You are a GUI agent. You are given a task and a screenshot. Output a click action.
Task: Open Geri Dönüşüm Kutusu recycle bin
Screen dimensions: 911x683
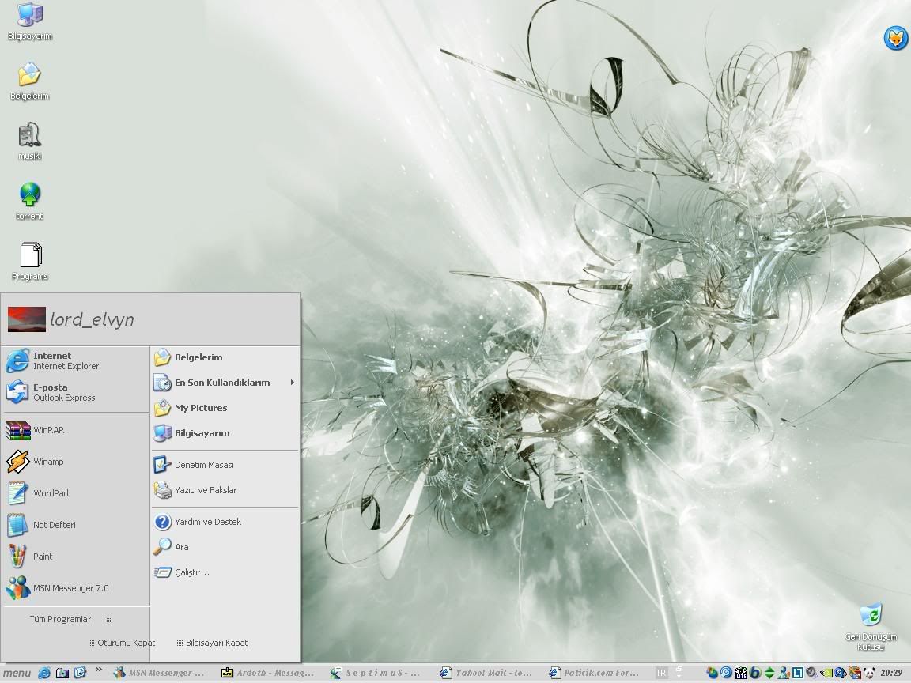[871, 616]
